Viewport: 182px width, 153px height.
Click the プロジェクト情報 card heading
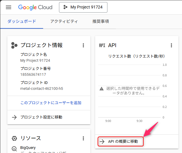point(42,45)
